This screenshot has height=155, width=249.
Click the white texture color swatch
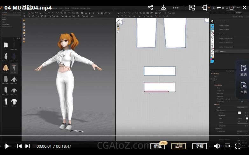pyautogui.click(x=239, y=113)
